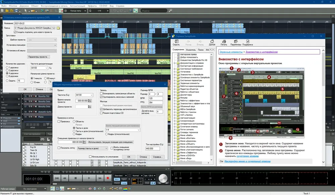Click the Stop button in transport panel

coord(75,178)
